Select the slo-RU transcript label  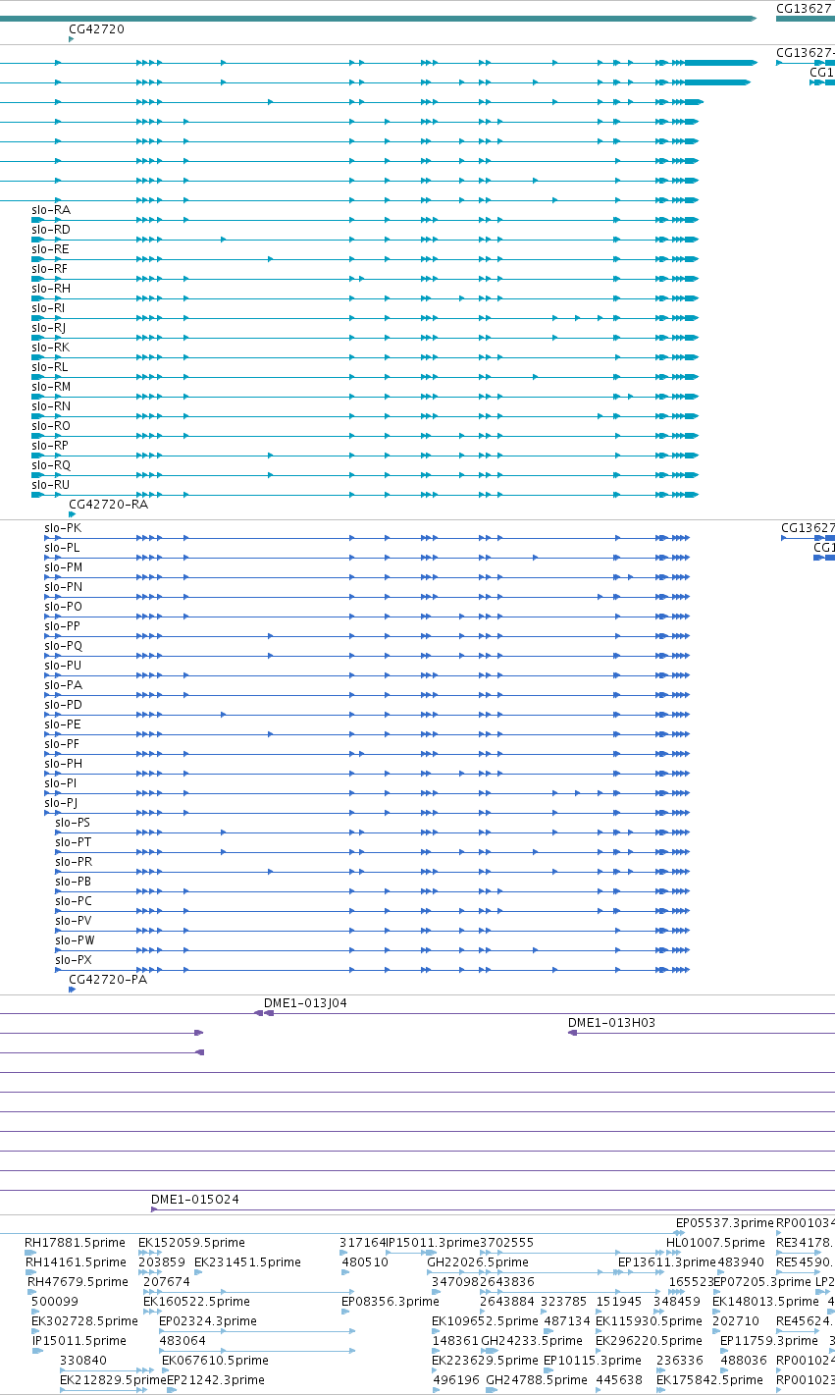click(51, 485)
